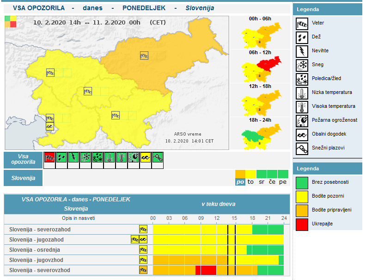
Task: Click the Nevihte legend icon
Action: click(302, 51)
